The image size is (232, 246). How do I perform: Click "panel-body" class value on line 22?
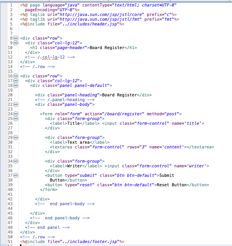(x=77, y=104)
